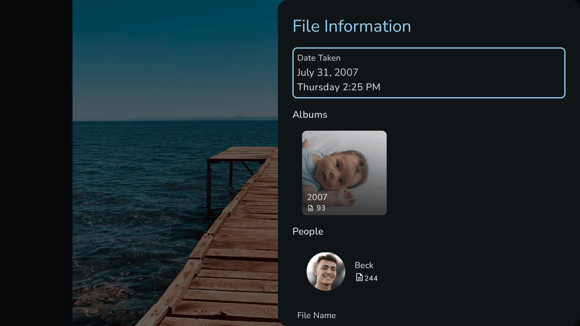Open the person named Beck
The width and height of the screenshot is (580, 326).
(364, 265)
